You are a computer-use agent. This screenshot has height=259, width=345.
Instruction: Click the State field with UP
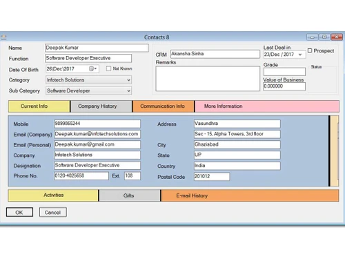[237, 155]
